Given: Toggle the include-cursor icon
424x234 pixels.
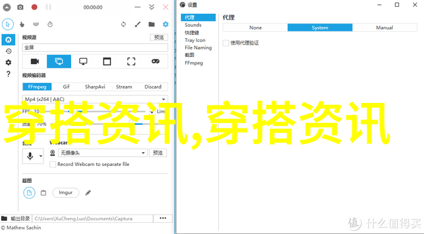Looking at the screenshot, I should click(7, 24).
